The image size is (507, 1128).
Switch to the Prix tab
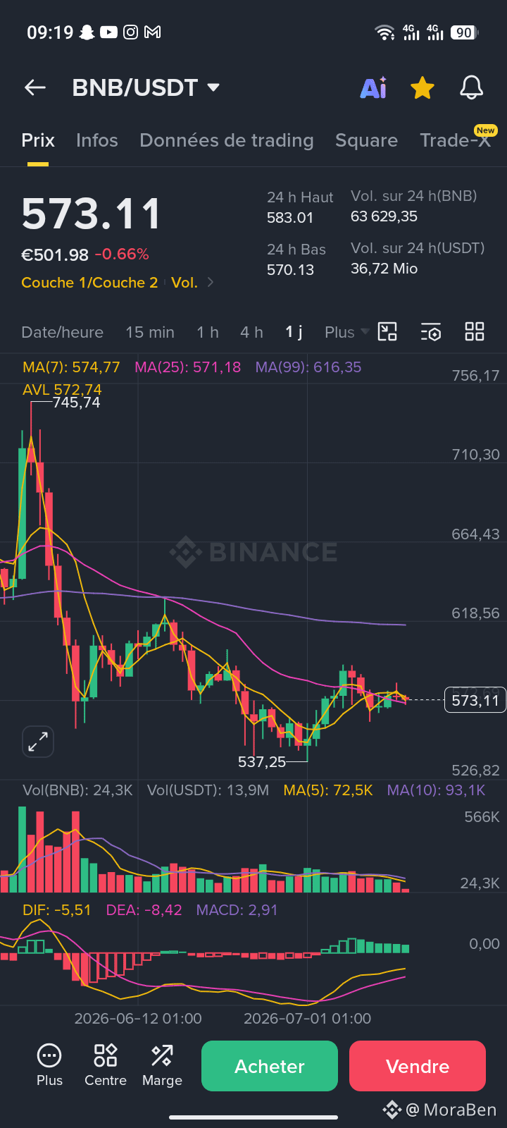click(38, 140)
